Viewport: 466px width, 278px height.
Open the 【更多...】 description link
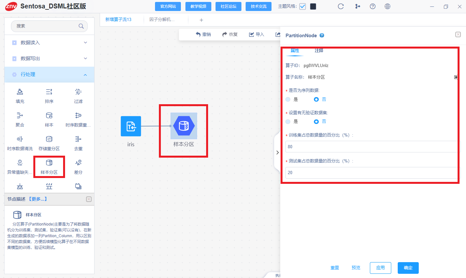[x=38, y=199]
